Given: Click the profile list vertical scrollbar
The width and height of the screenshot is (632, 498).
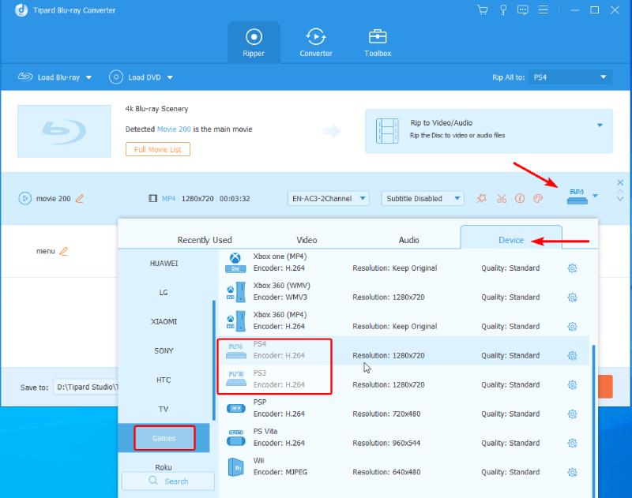Looking at the screenshot, I should coord(593,421).
